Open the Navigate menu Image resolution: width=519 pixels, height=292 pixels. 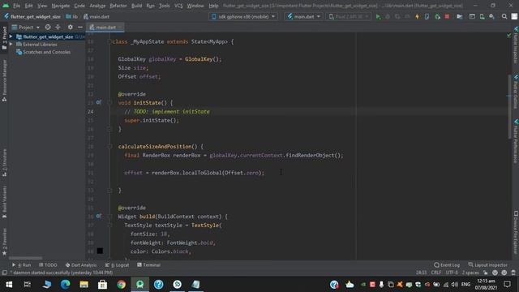(x=61, y=6)
